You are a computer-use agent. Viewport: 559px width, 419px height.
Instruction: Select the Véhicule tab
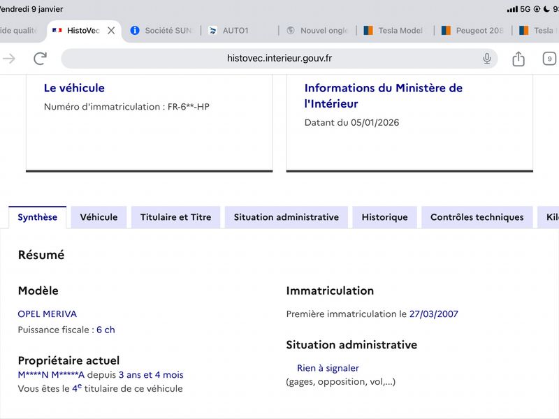(x=99, y=217)
